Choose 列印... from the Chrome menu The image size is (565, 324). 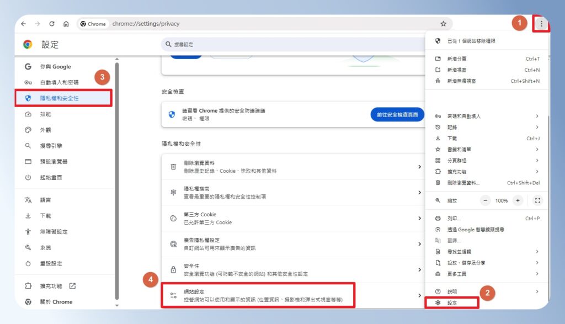point(488,219)
